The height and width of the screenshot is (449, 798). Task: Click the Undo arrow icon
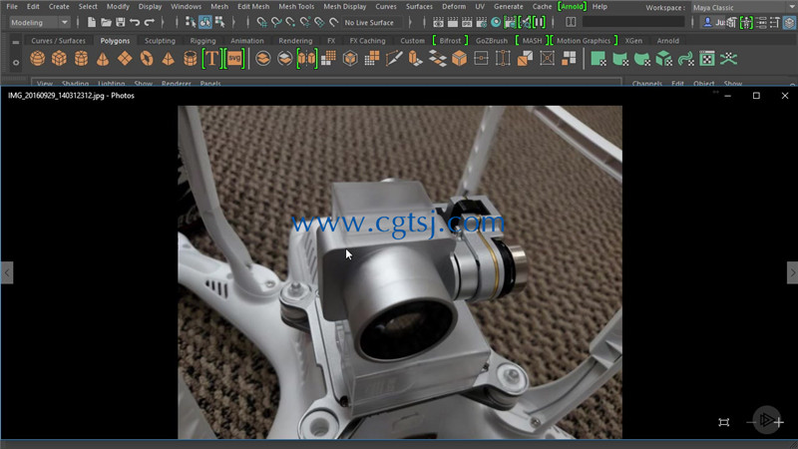point(135,22)
